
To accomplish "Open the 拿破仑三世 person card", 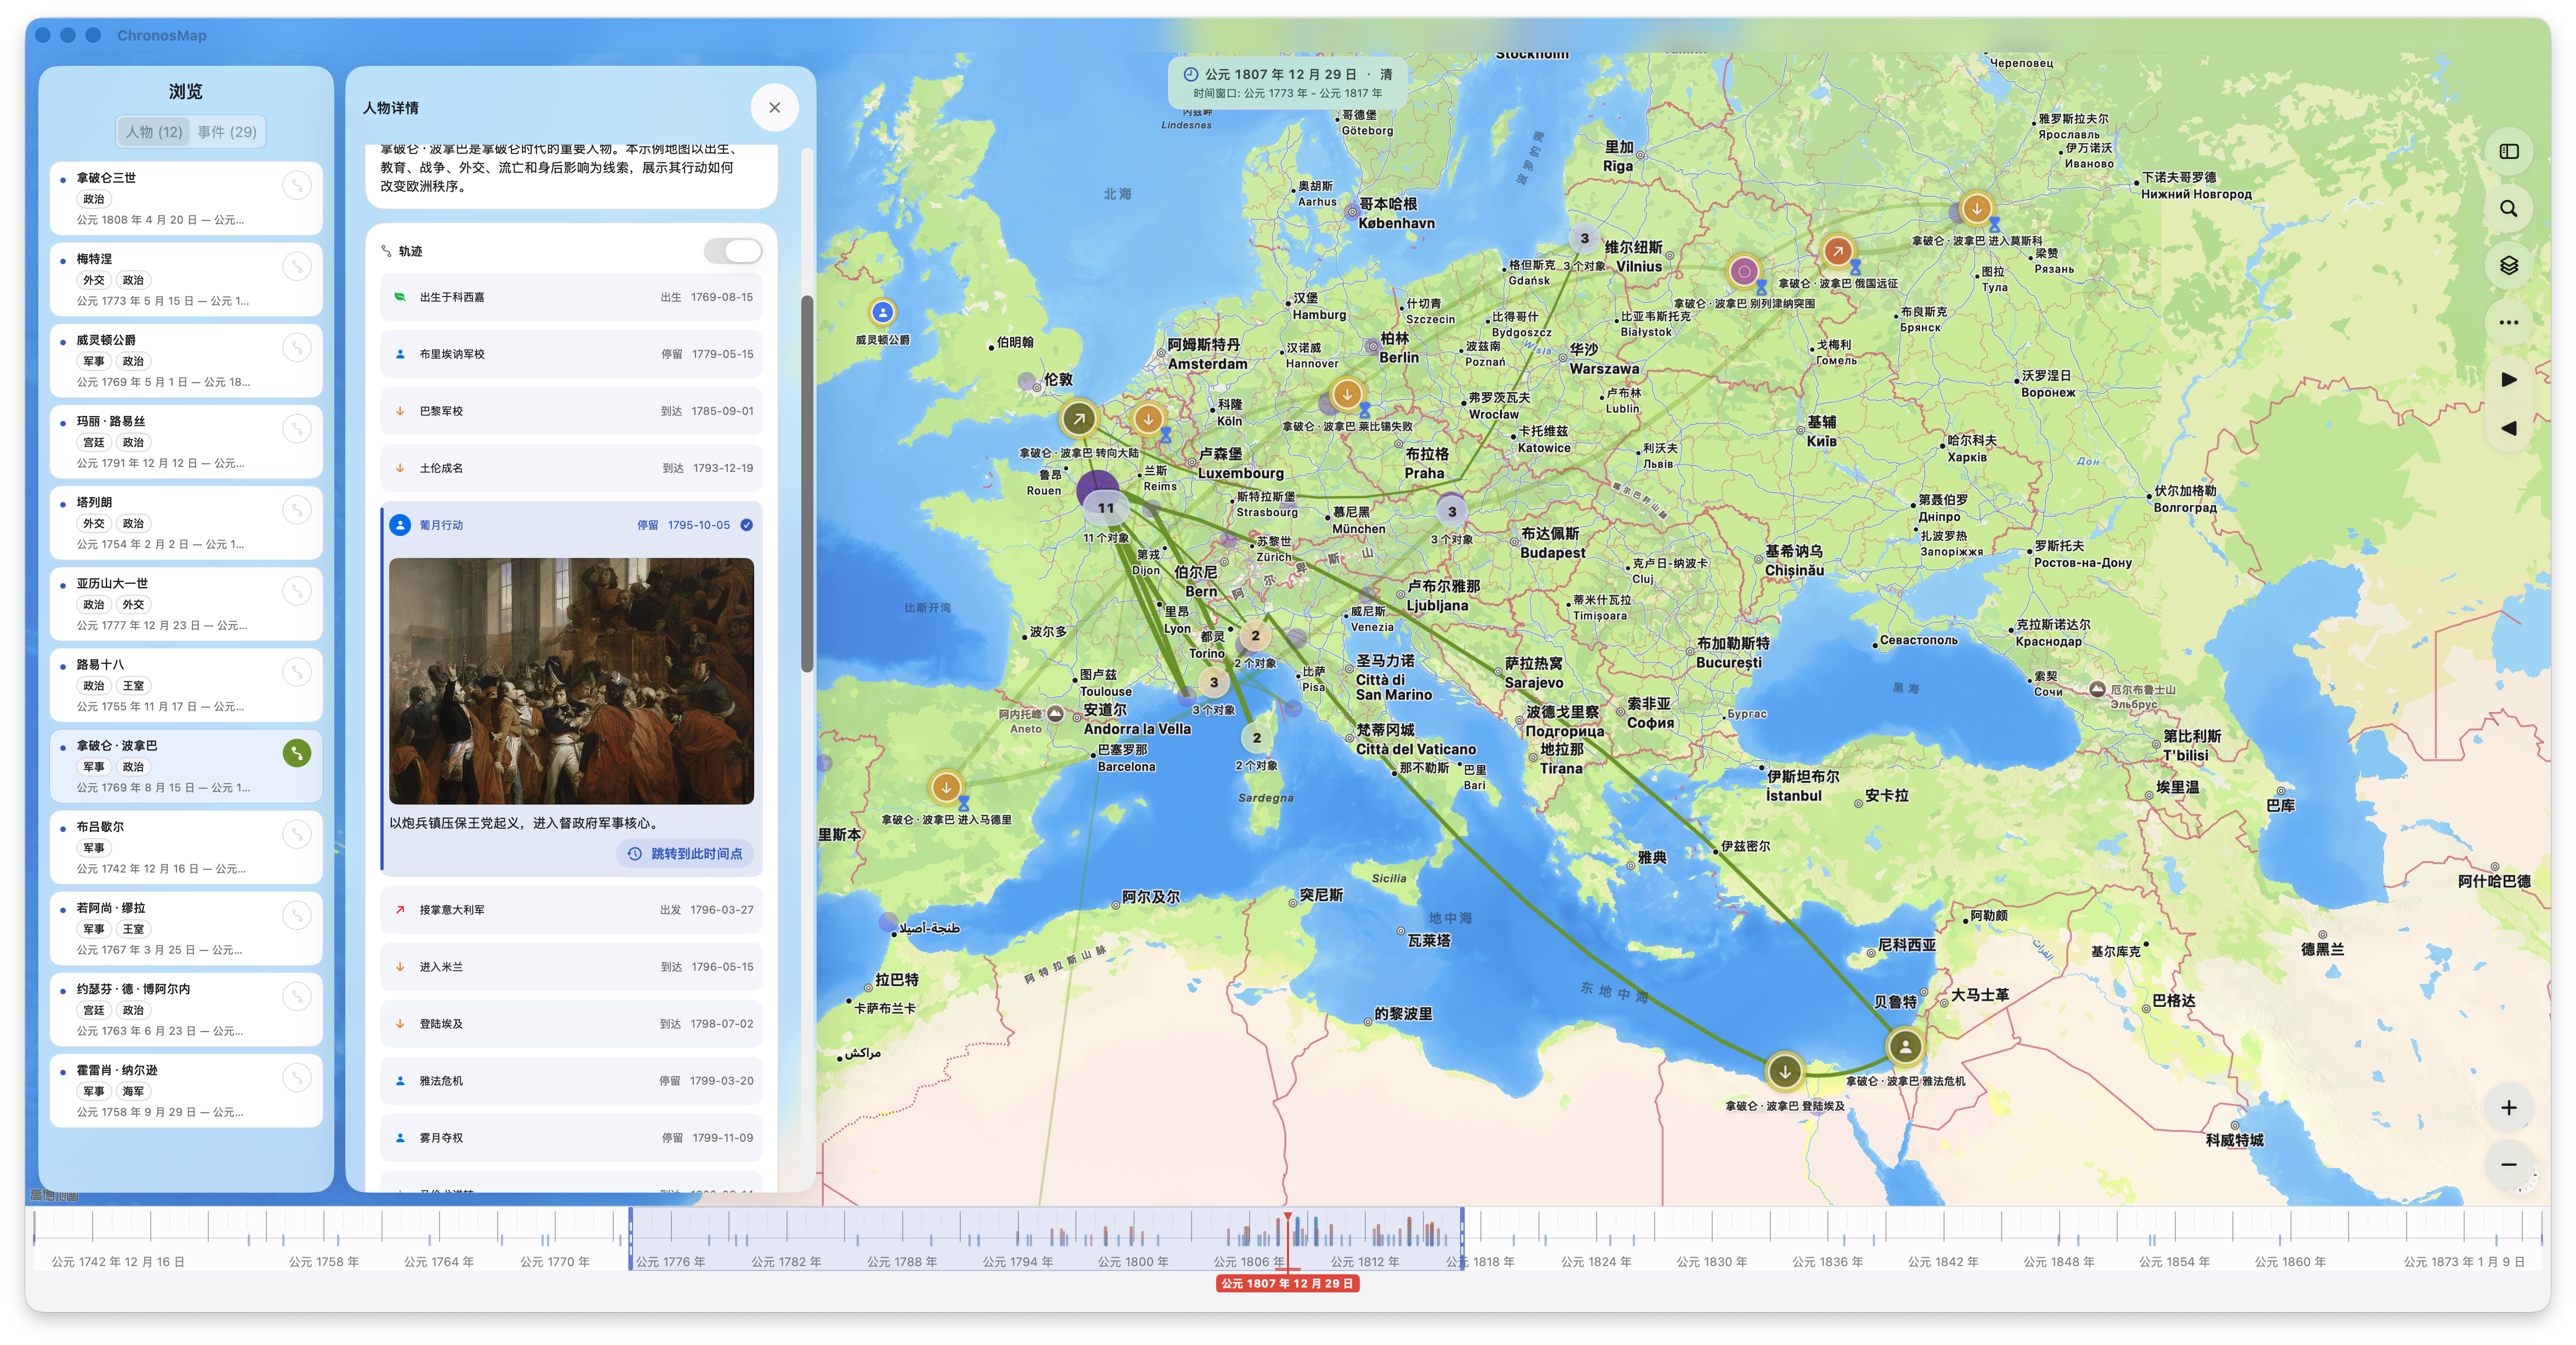I will [x=186, y=198].
